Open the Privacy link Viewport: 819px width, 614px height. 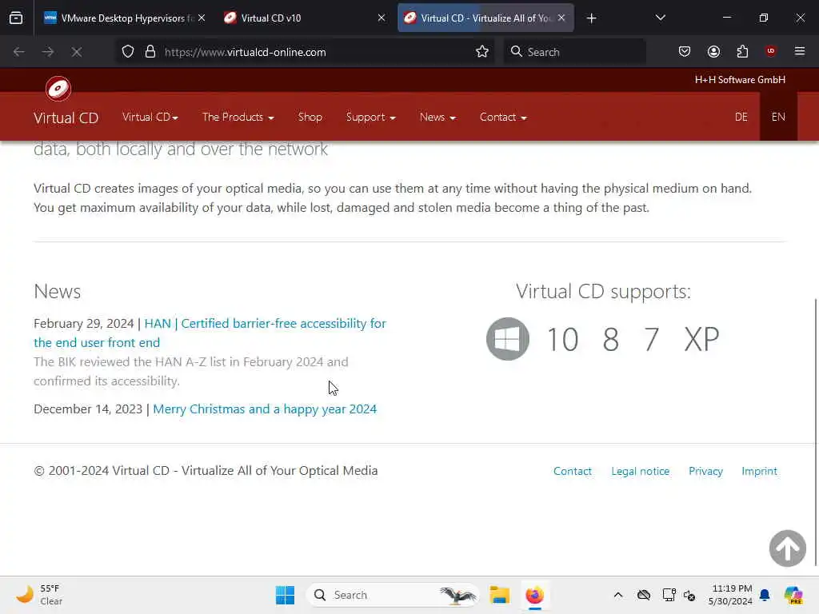[x=705, y=471]
